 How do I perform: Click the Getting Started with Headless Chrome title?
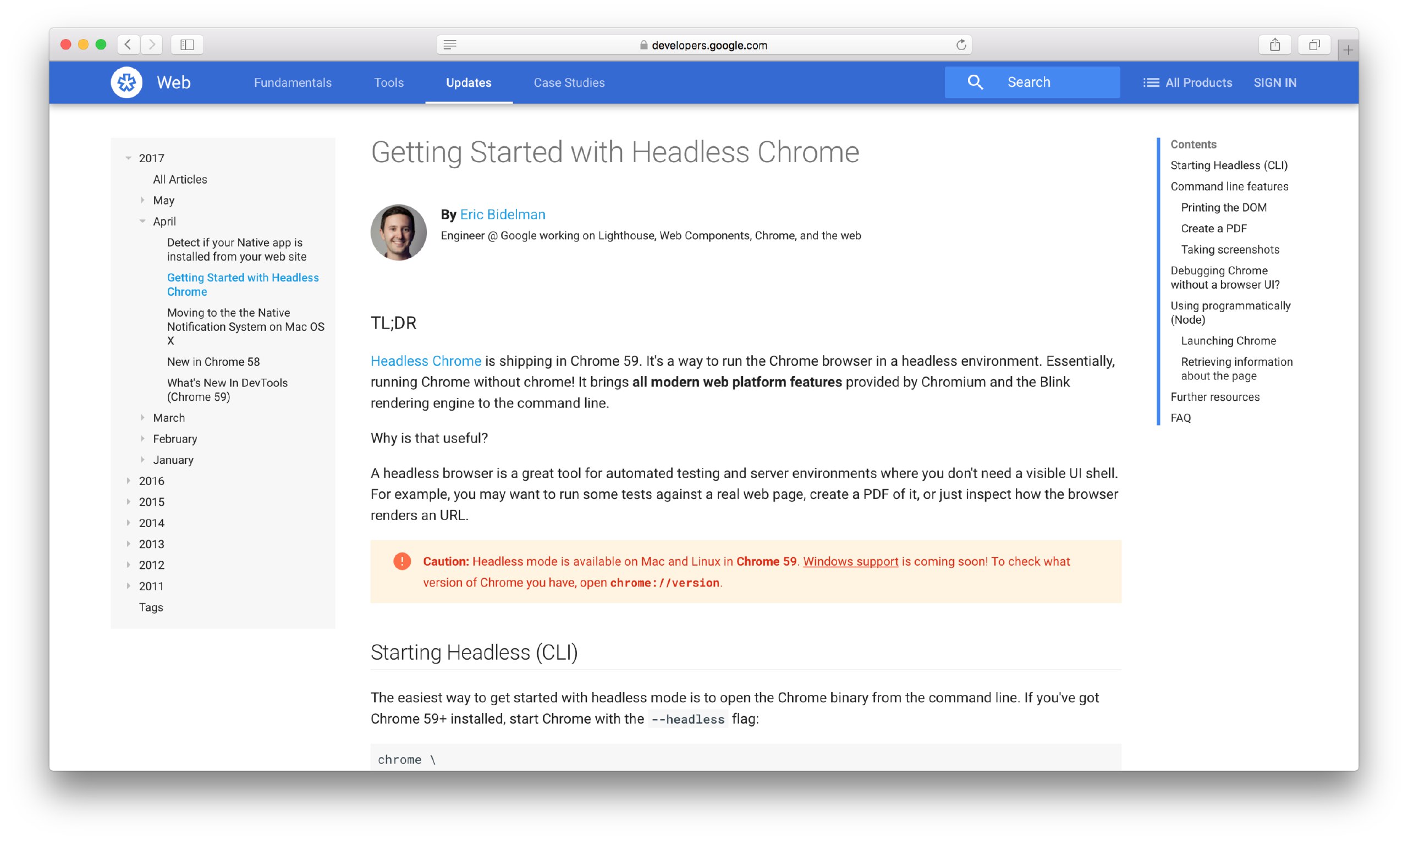tap(615, 152)
